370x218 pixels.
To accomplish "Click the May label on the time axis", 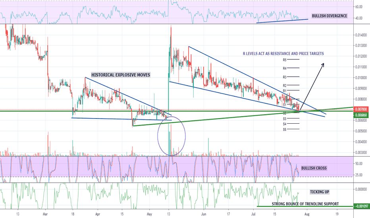I will click(x=149, y=214).
